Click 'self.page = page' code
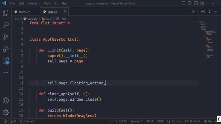 tap(65, 61)
